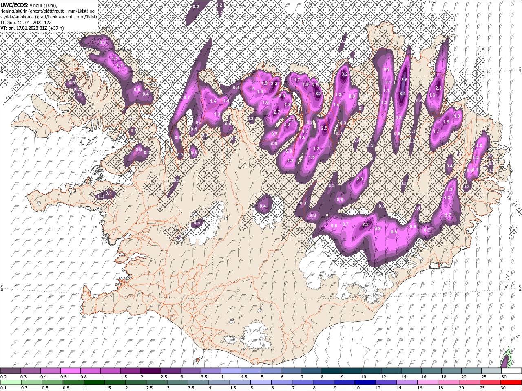Click the 0.2 label on upper scale
This screenshot has width=522, height=391.
pyautogui.click(x=3, y=377)
